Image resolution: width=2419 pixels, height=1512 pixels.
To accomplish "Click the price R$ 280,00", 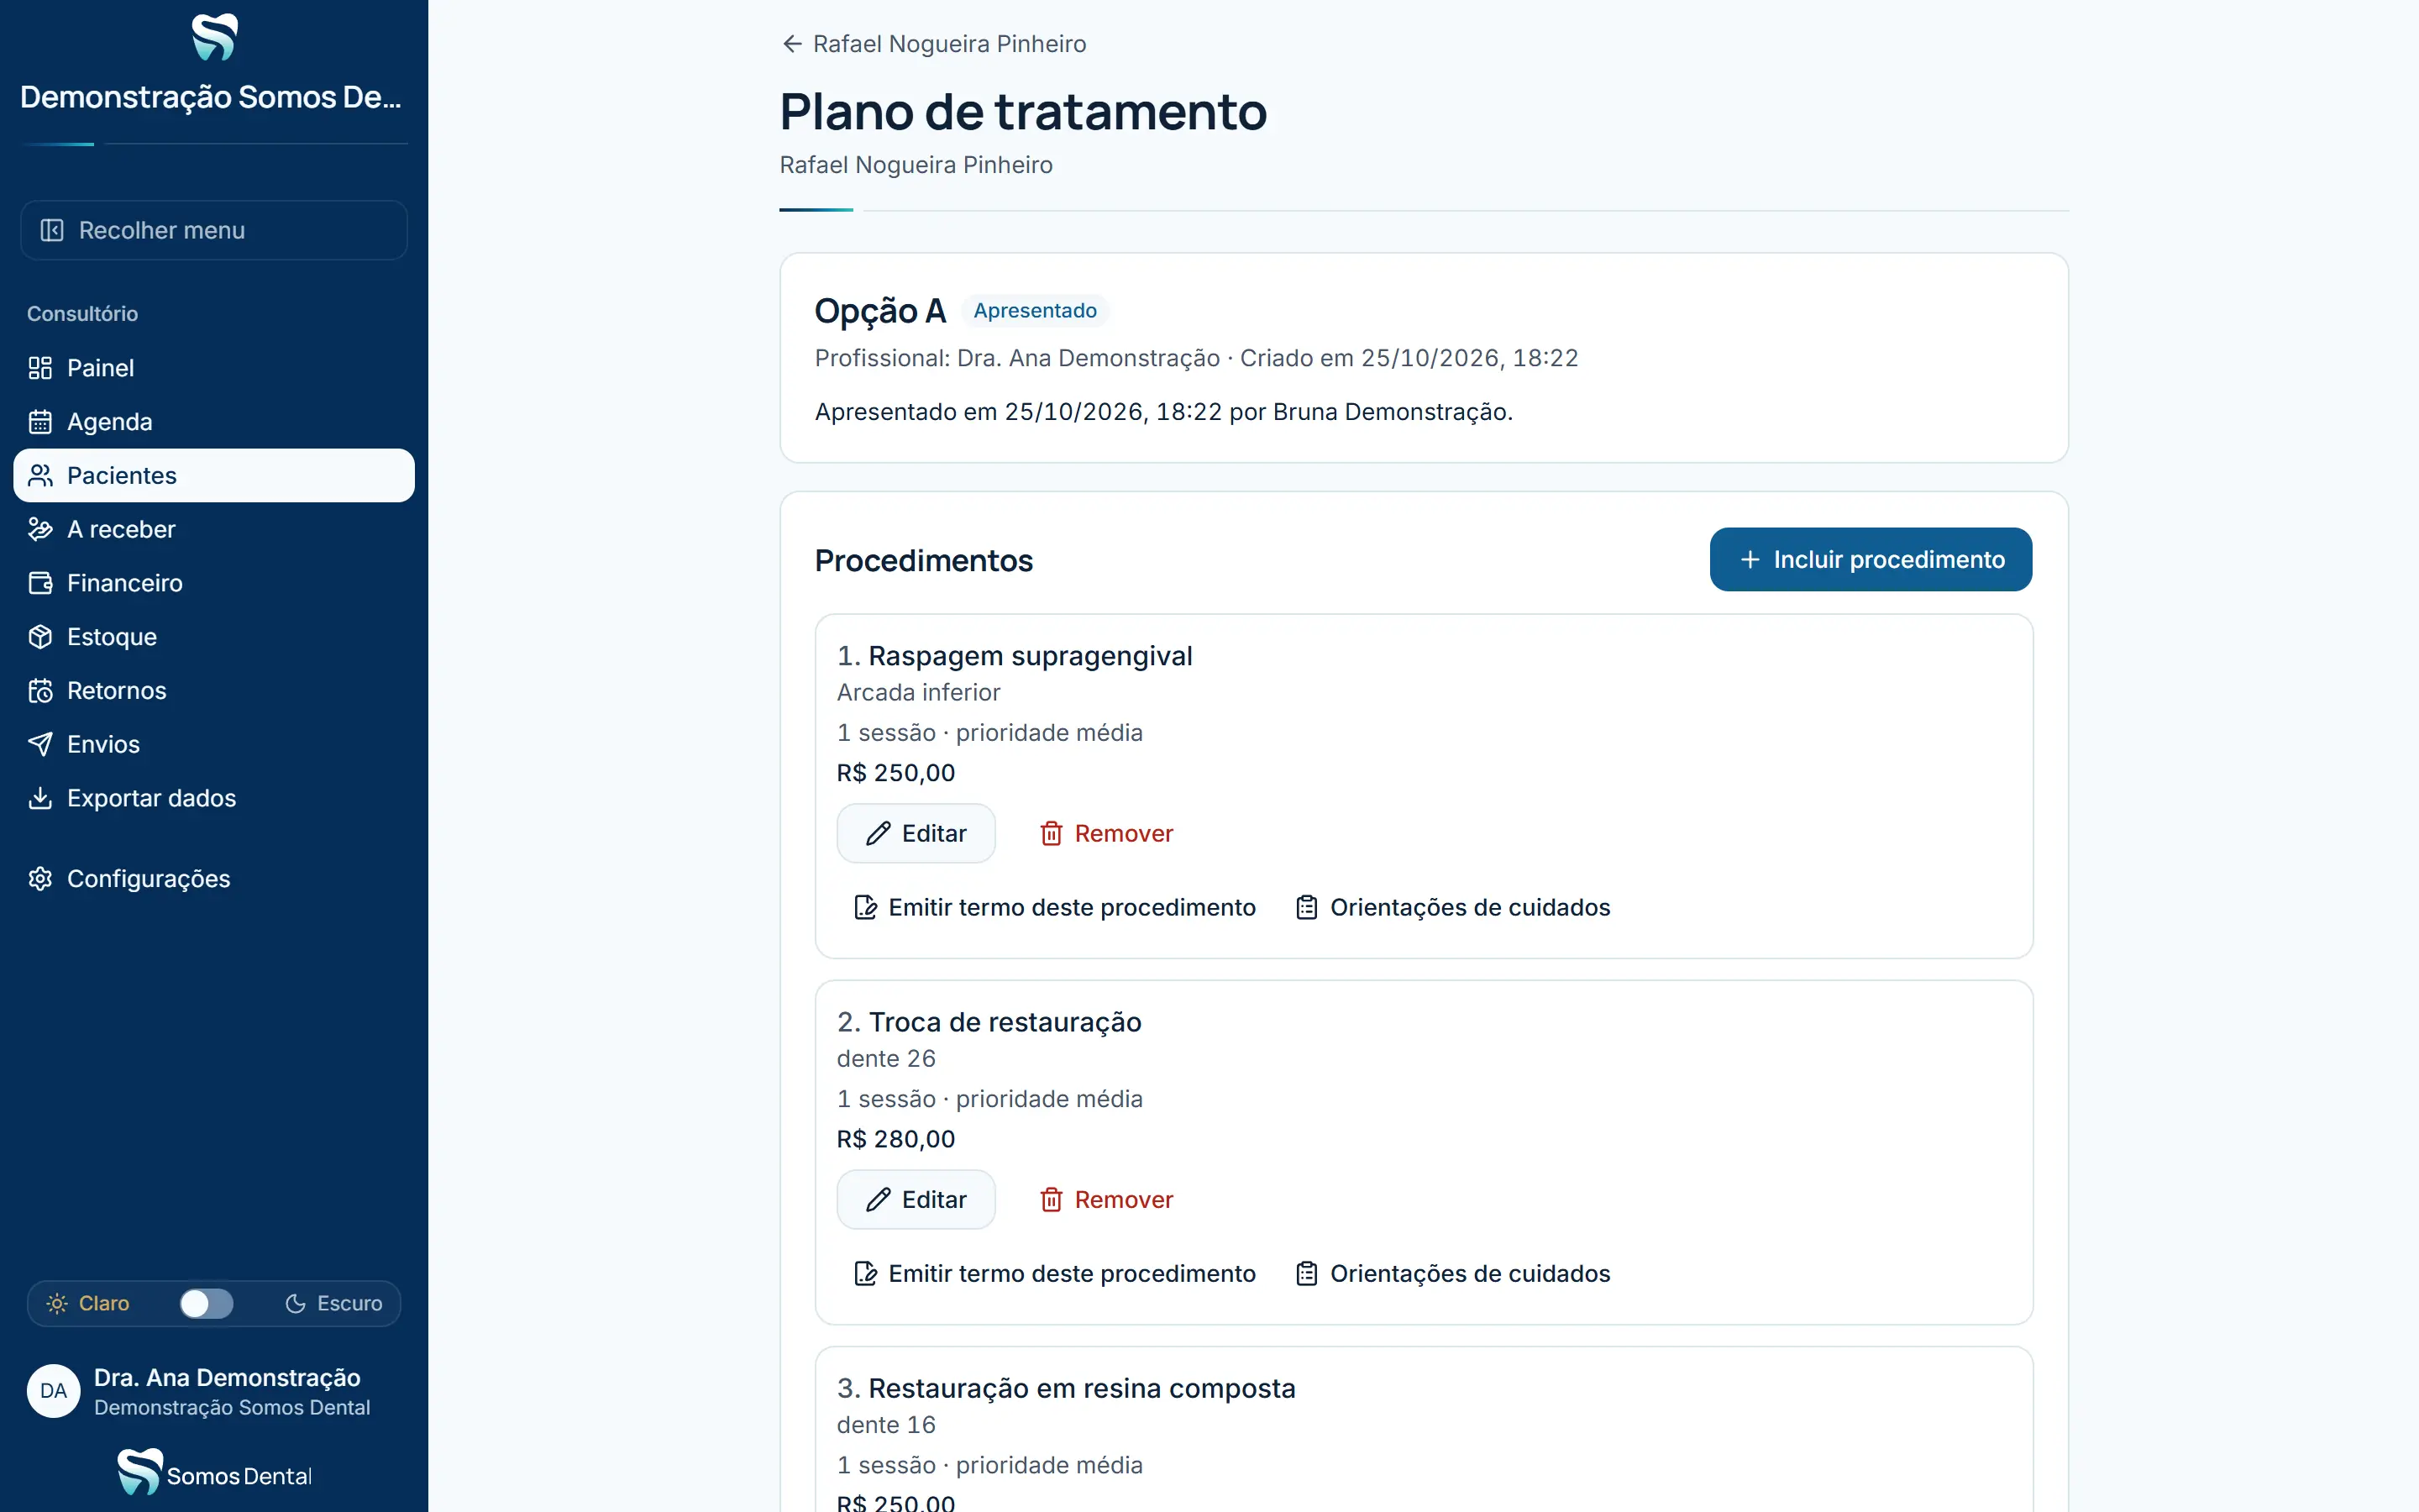I will pyautogui.click(x=895, y=1139).
